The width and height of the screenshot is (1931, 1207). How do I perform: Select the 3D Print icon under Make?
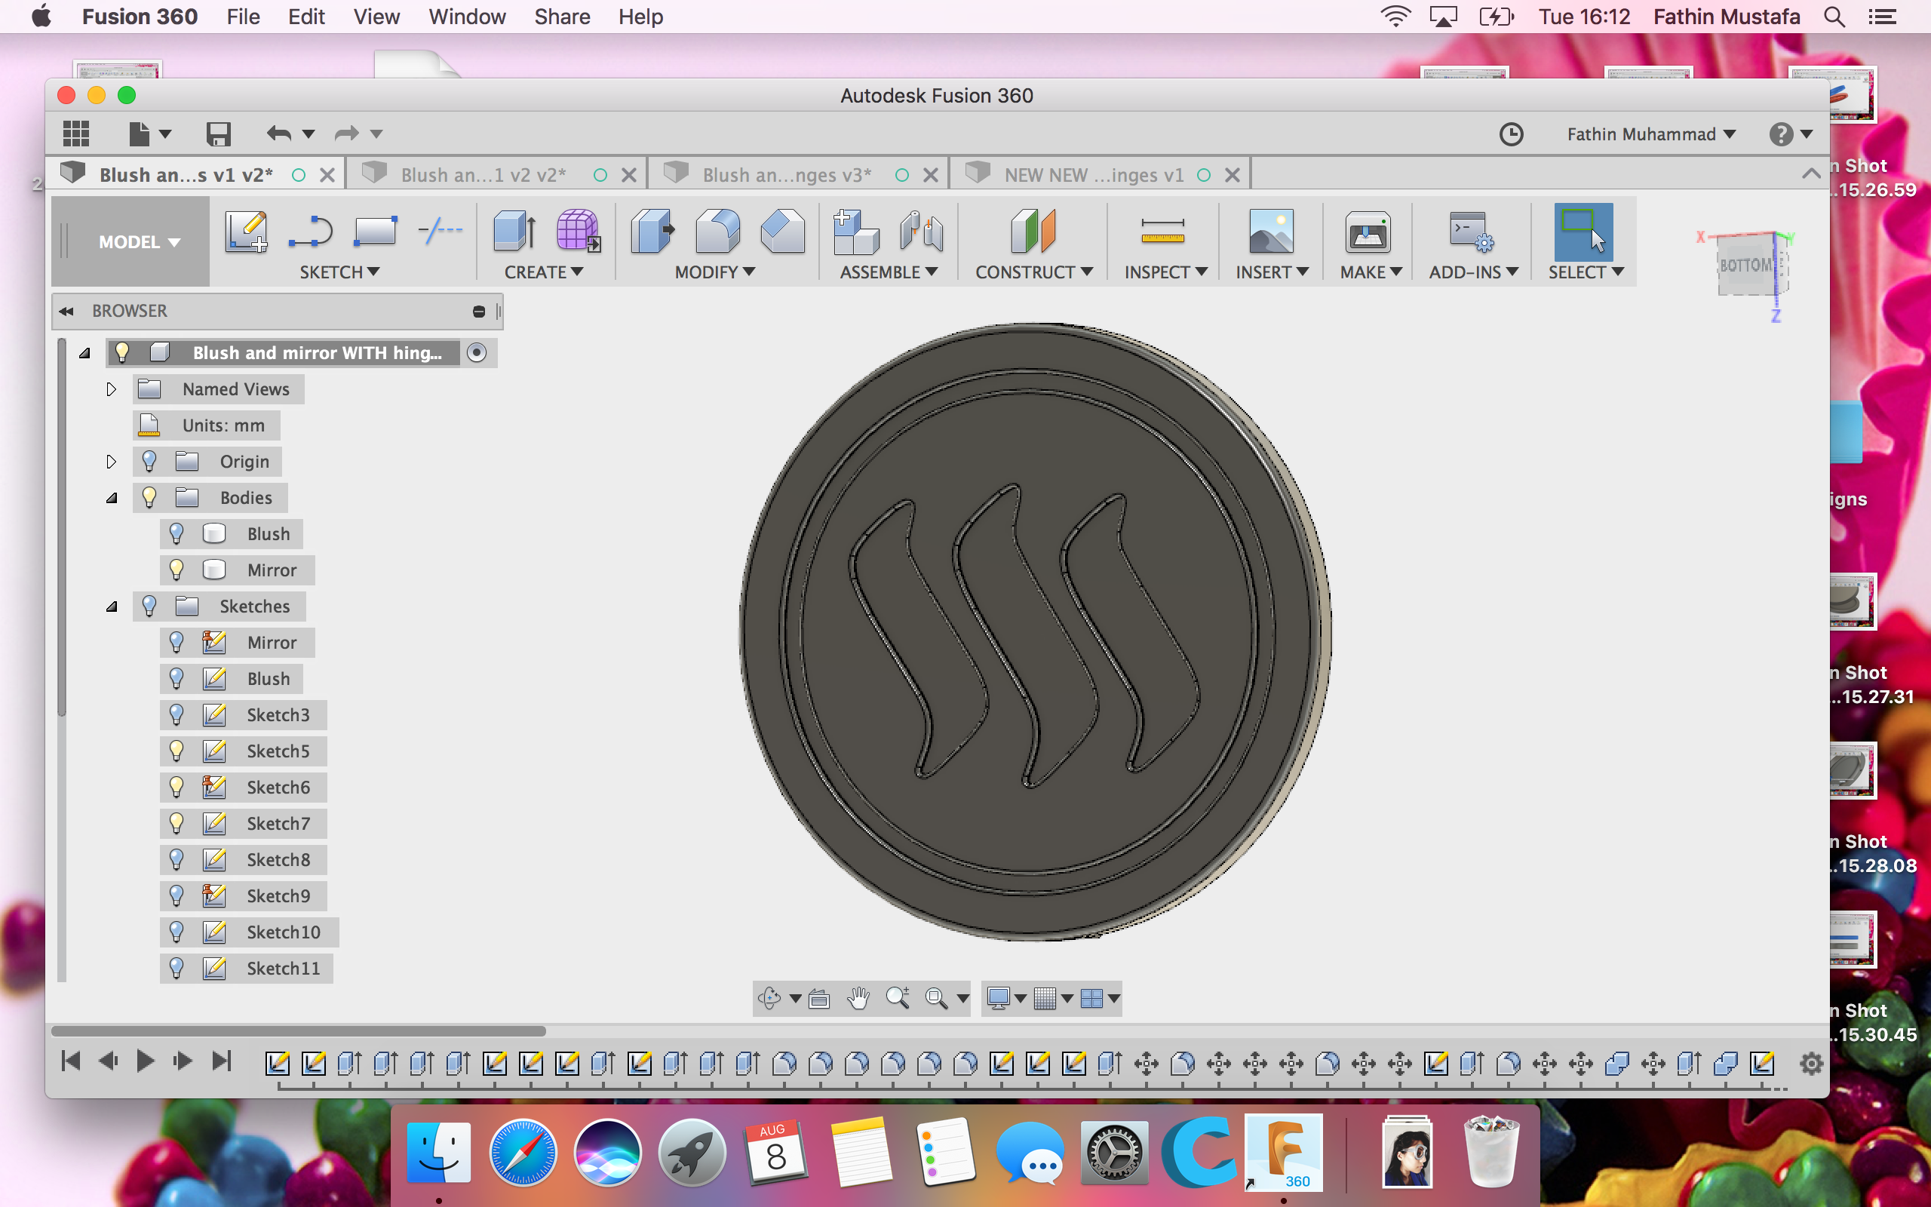[x=1368, y=233]
